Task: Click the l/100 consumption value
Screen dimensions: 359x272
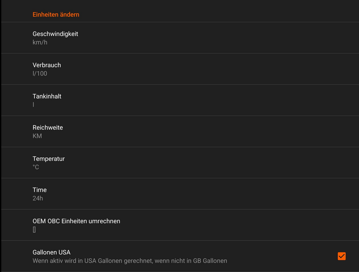Action: point(40,73)
